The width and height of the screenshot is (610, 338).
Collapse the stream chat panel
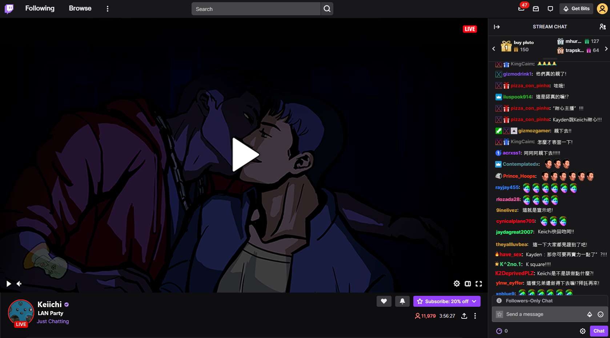(x=497, y=27)
